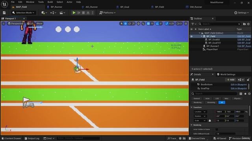
Task: Open the viewport Show menu
Action: (39, 23)
